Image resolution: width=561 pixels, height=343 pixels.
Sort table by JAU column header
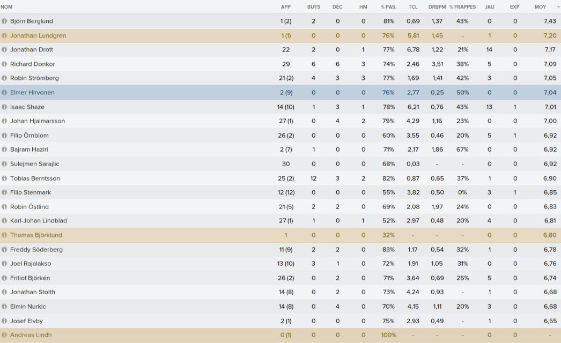tap(489, 7)
